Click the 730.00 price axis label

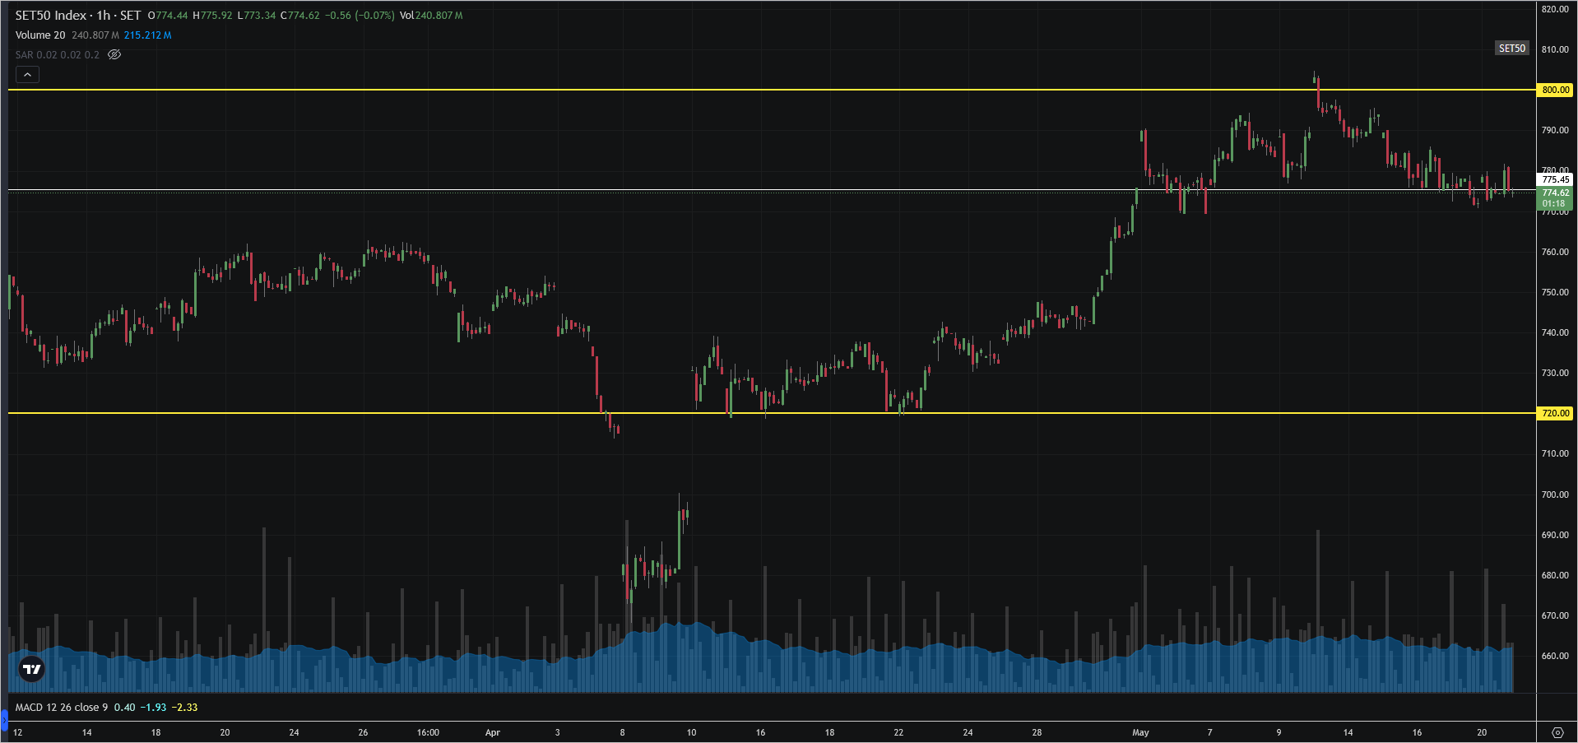coord(1555,373)
